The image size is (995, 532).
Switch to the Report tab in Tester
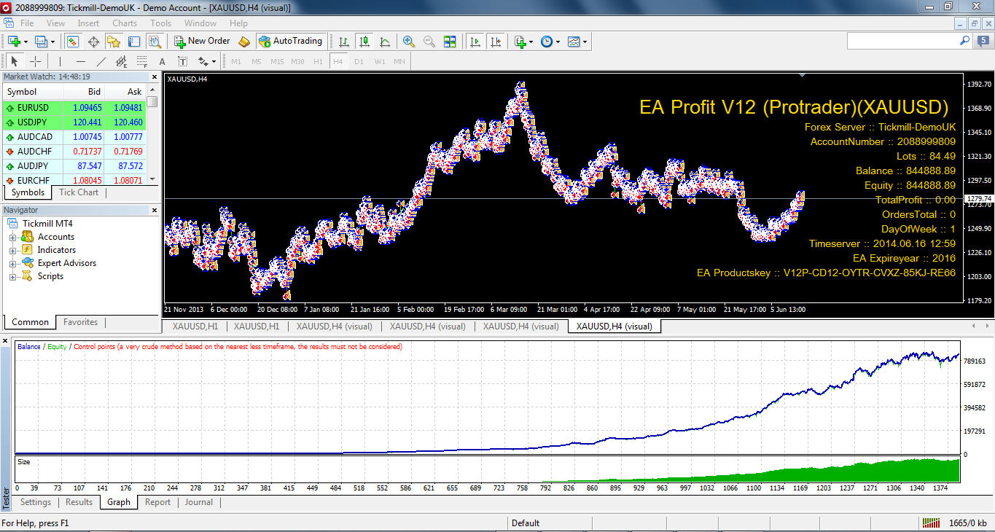point(157,502)
